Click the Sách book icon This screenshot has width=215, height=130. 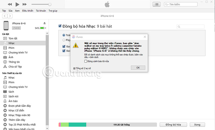(x=5, y=92)
